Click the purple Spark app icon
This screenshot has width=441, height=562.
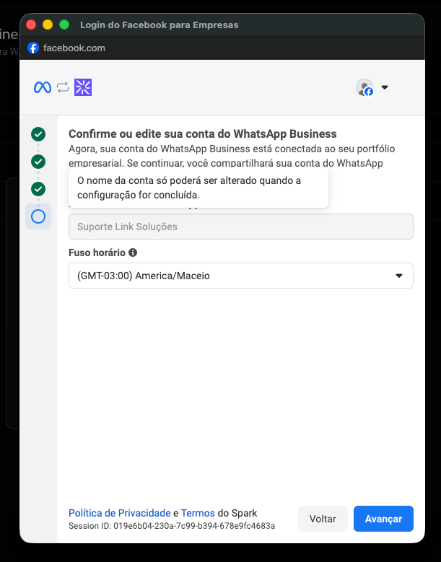point(83,87)
